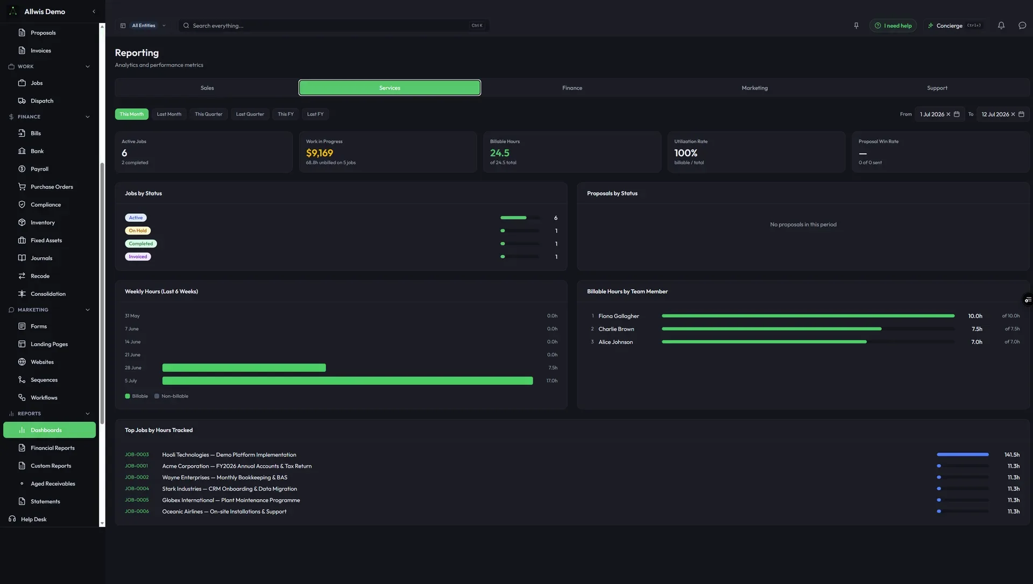The width and height of the screenshot is (1033, 584).
Task: Open calendar picker for To date
Action: 1021,114
